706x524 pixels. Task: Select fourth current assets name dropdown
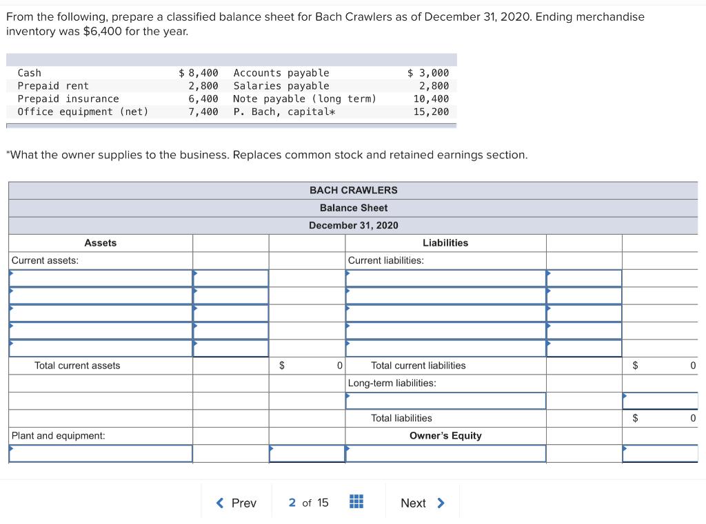[101, 331]
